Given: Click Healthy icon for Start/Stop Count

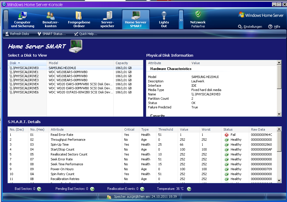Looking at the screenshot, I should (x=227, y=149).
